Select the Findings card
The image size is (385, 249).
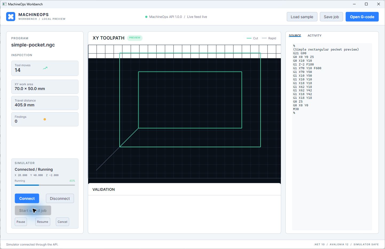tap(45, 119)
